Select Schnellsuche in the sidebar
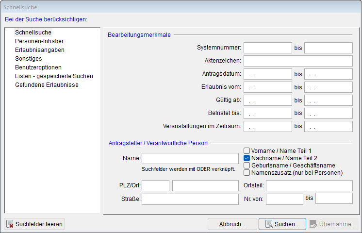 point(33,33)
